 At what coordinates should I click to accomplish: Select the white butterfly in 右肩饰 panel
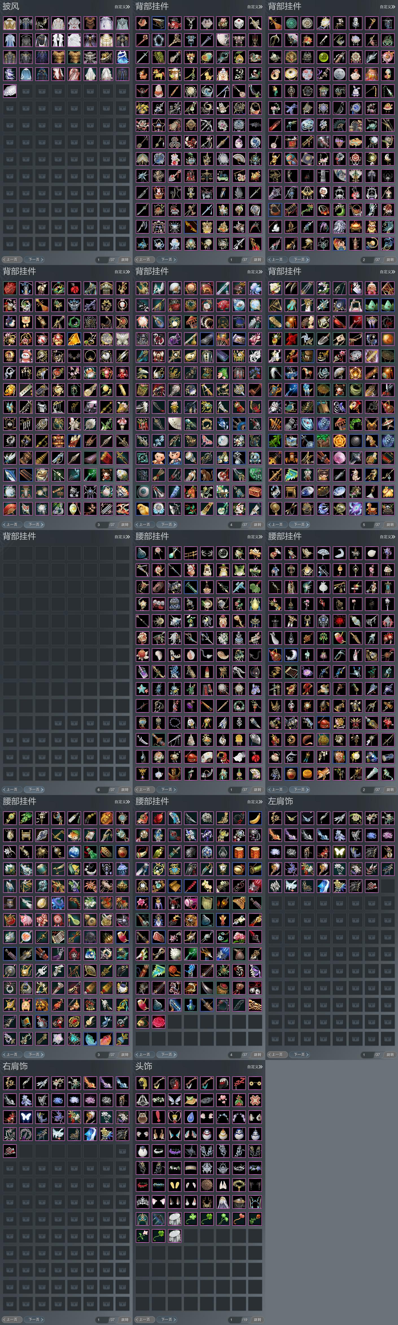26,1117
